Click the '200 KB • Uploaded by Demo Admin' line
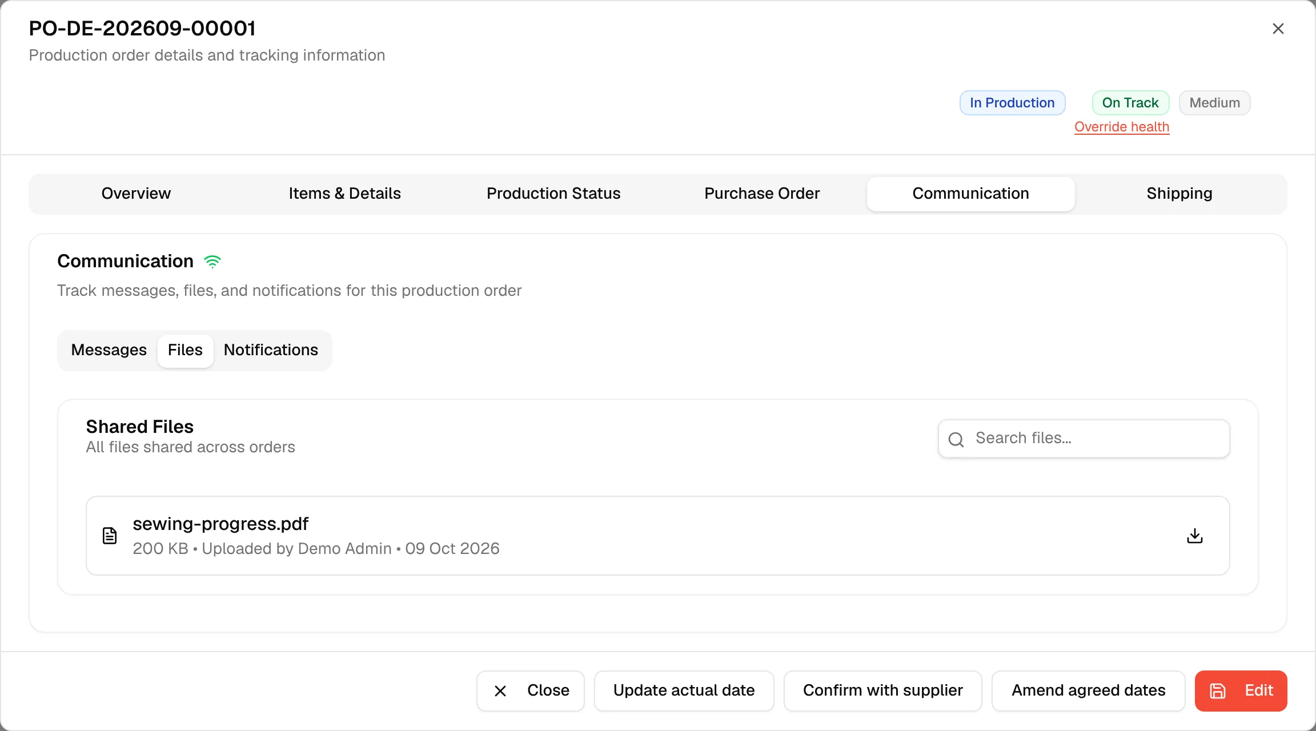The height and width of the screenshot is (731, 1316). 316,548
